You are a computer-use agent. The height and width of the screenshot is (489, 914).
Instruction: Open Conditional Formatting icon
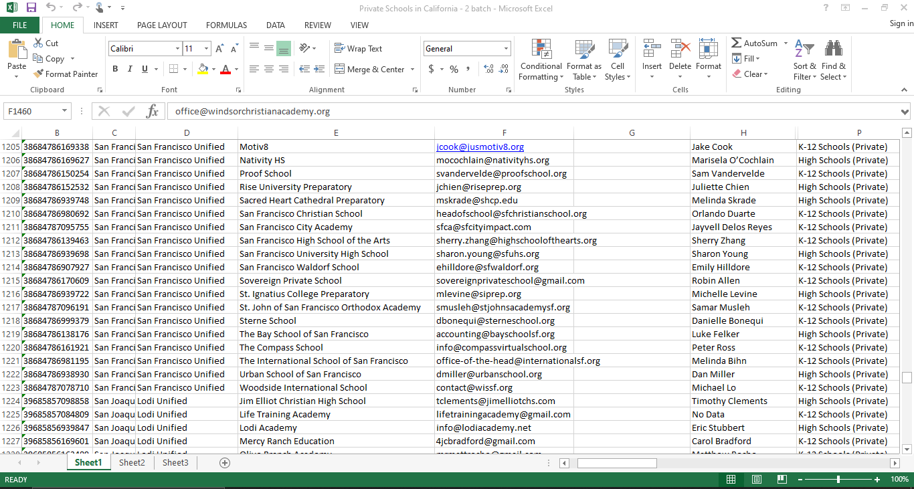tap(541, 50)
